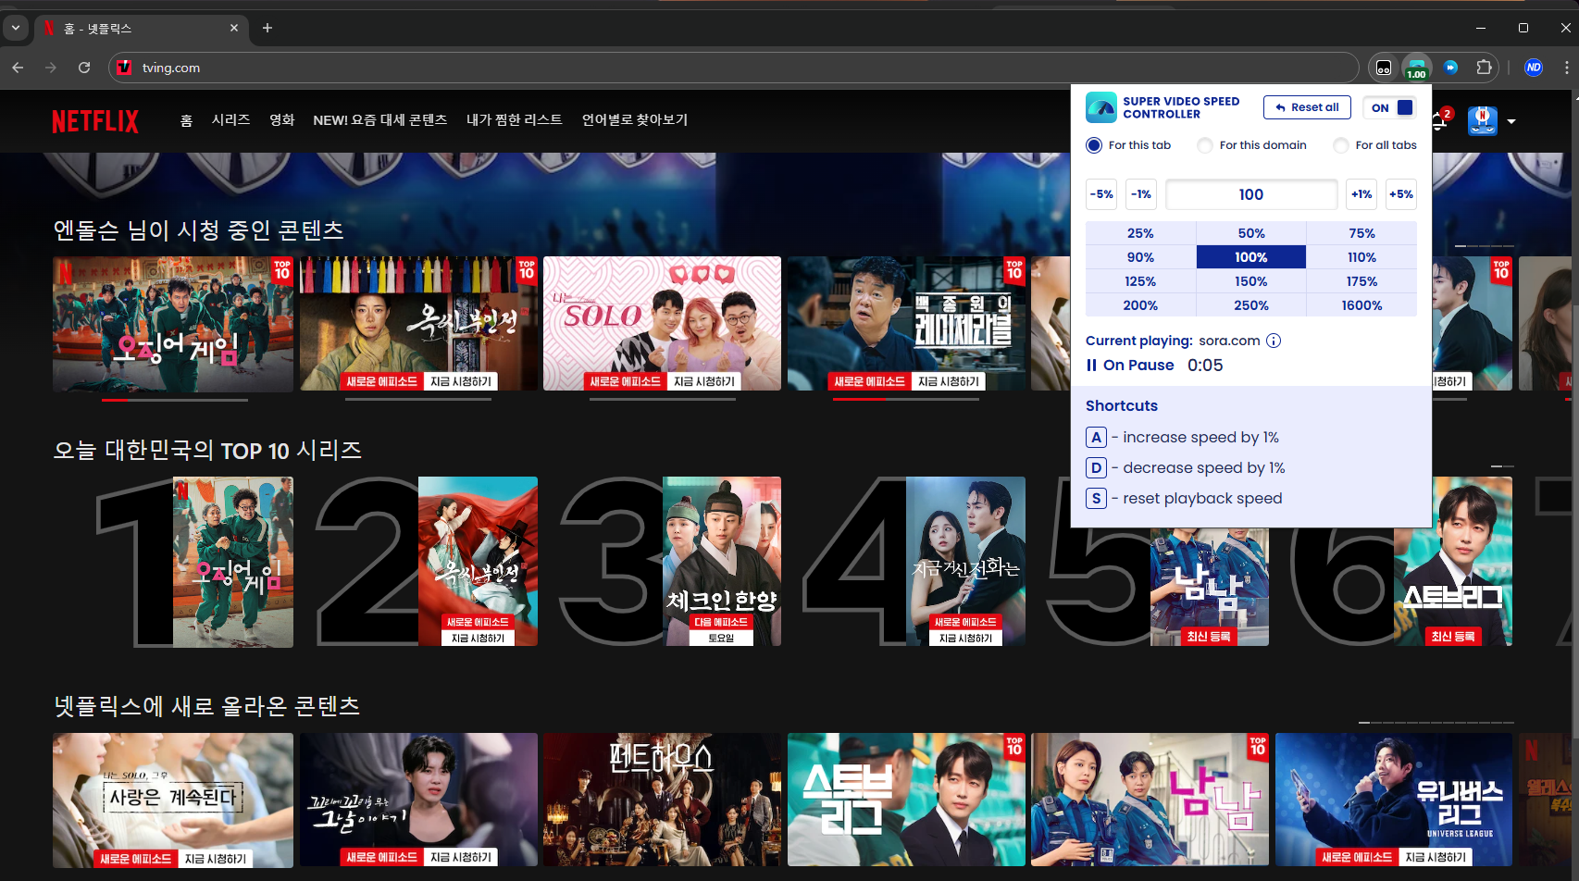Open the 영화 menu item
The height and width of the screenshot is (881, 1579).
tap(281, 120)
